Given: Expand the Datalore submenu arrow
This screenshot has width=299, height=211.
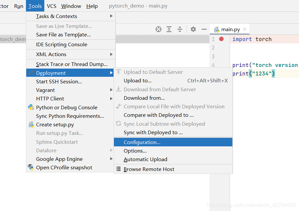Looking at the screenshot, I should pyautogui.click(x=111, y=150).
